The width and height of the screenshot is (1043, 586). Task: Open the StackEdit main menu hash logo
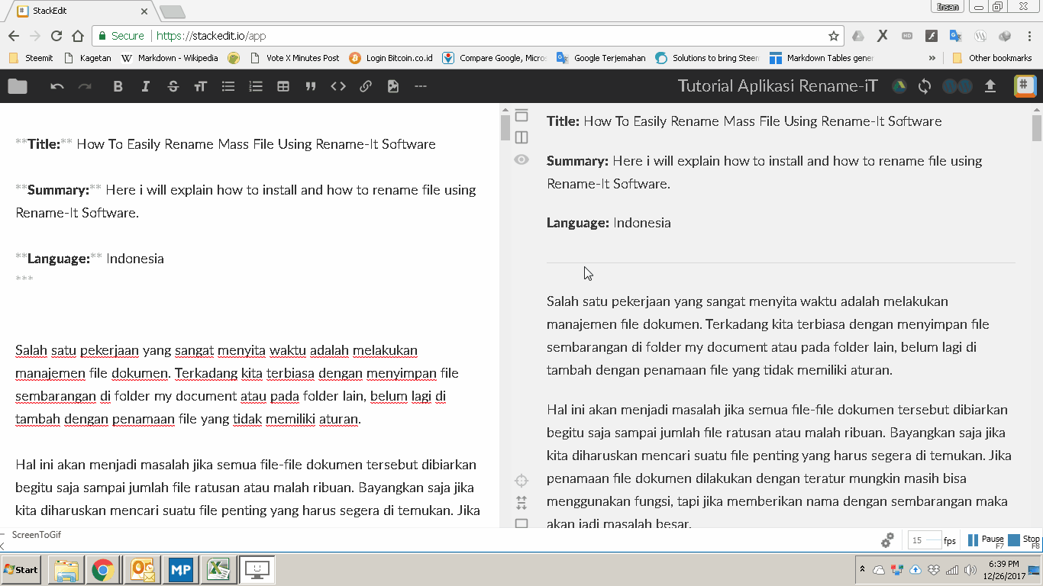tap(1025, 86)
